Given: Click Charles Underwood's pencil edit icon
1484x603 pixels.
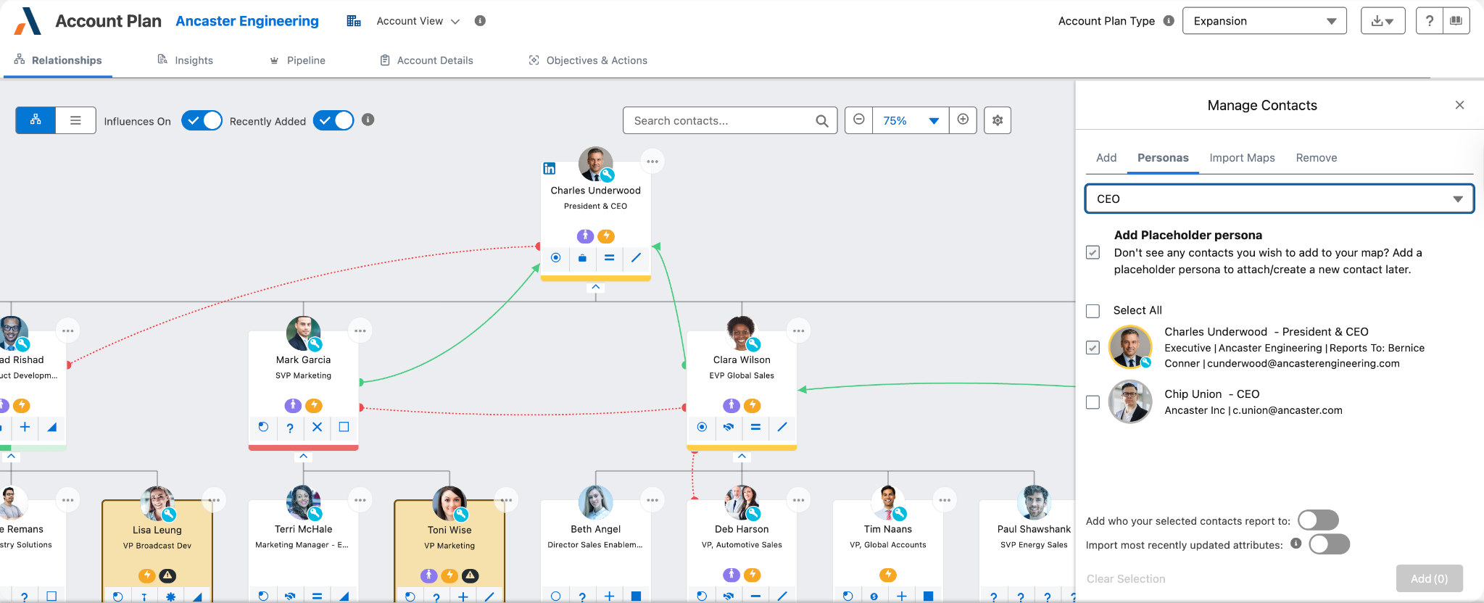Looking at the screenshot, I should [636, 257].
